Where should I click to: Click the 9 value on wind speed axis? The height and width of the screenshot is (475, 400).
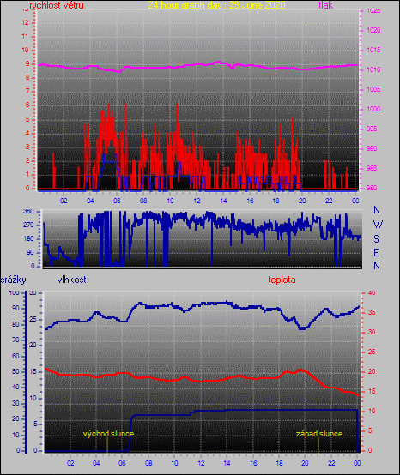click(x=27, y=64)
